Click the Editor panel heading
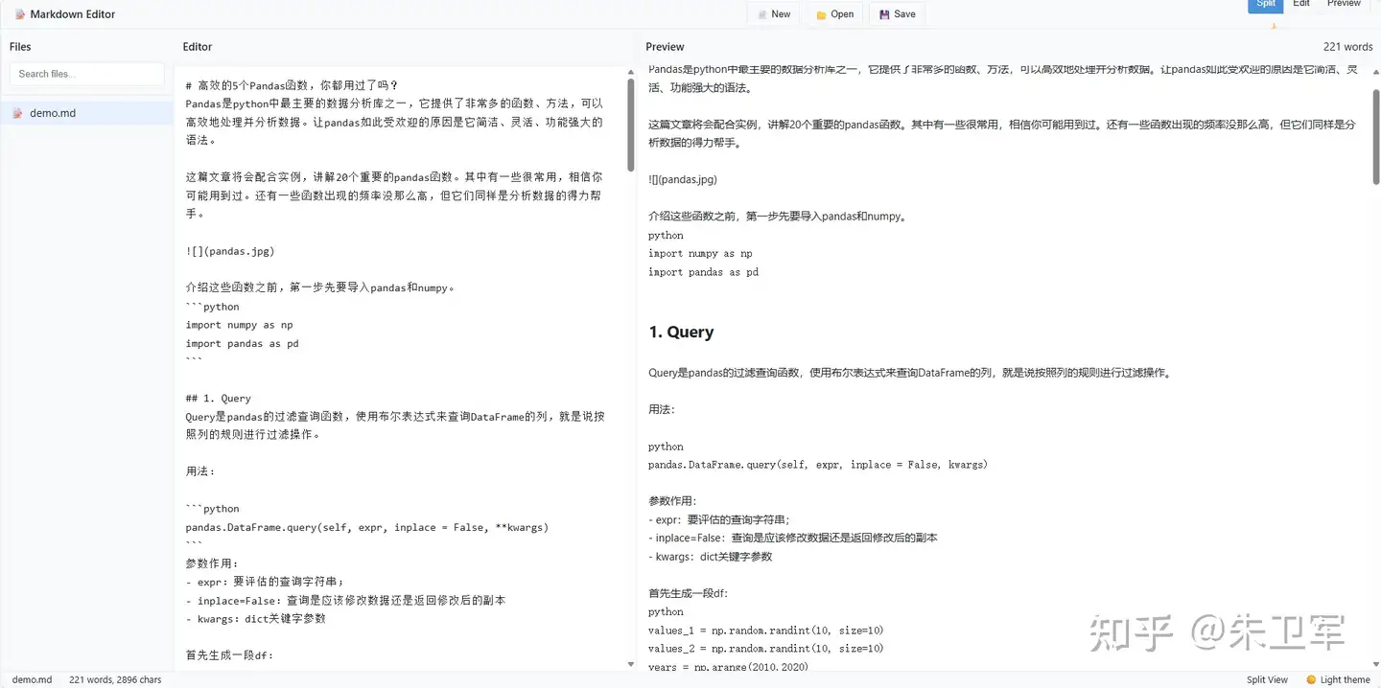 [x=198, y=47]
